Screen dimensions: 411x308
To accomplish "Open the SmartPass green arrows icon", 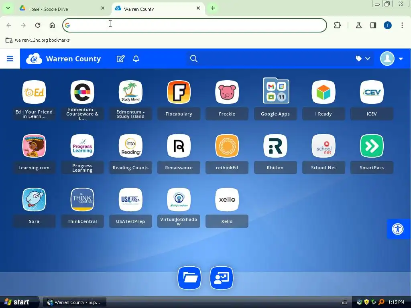I will (372, 146).
